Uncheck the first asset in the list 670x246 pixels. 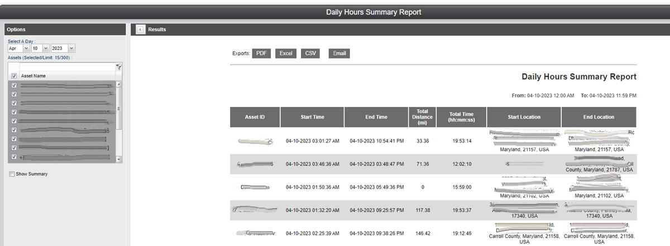click(x=14, y=86)
